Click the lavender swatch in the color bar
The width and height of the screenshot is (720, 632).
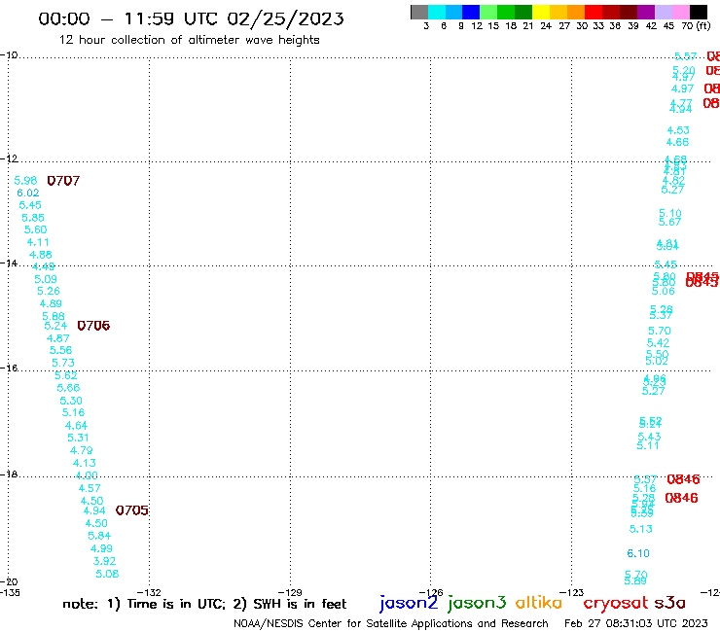(x=663, y=12)
